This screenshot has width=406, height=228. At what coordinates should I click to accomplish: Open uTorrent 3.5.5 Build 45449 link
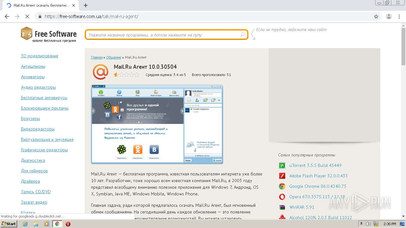315,165
